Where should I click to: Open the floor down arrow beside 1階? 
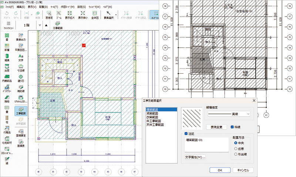click(x=40, y=25)
